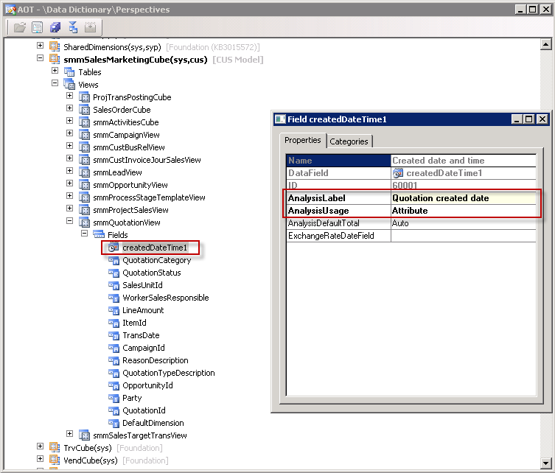Select the OpportunityId field
The height and width of the screenshot is (473, 555).
pos(147,385)
